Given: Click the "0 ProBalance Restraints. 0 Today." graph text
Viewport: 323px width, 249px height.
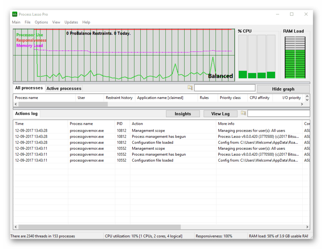Looking at the screenshot, I should [98, 33].
